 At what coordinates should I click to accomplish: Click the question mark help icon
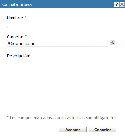click(x=117, y=5)
